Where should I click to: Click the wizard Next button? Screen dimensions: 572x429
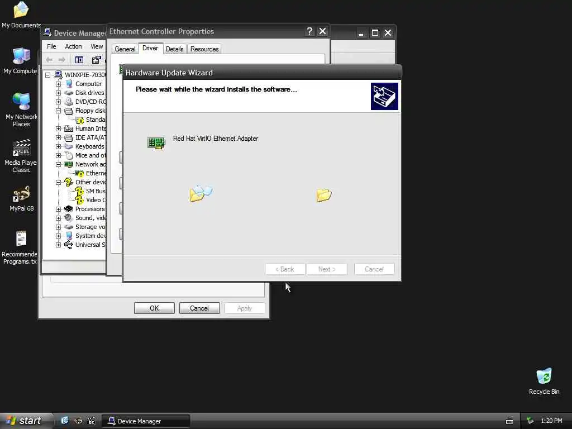(327, 269)
